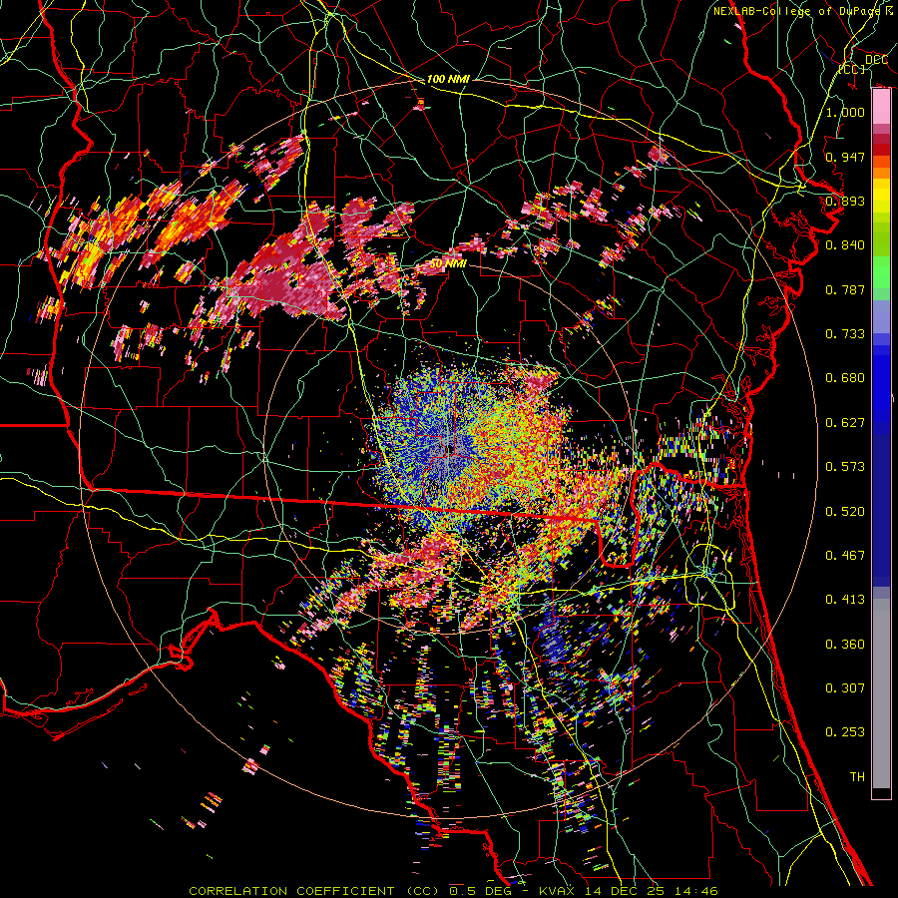The image size is (898, 898).
Task: Click the 'KVAX' station ID in the caption
Action: coord(559,891)
